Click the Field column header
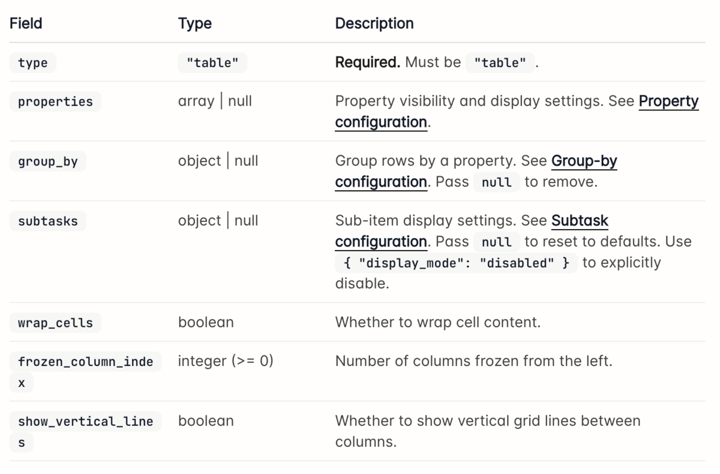Viewport: 720px width, 474px height. tap(26, 23)
